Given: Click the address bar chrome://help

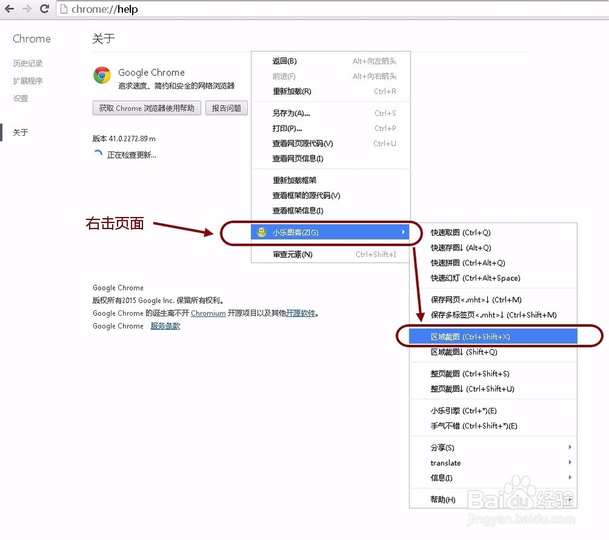Looking at the screenshot, I should [332, 9].
